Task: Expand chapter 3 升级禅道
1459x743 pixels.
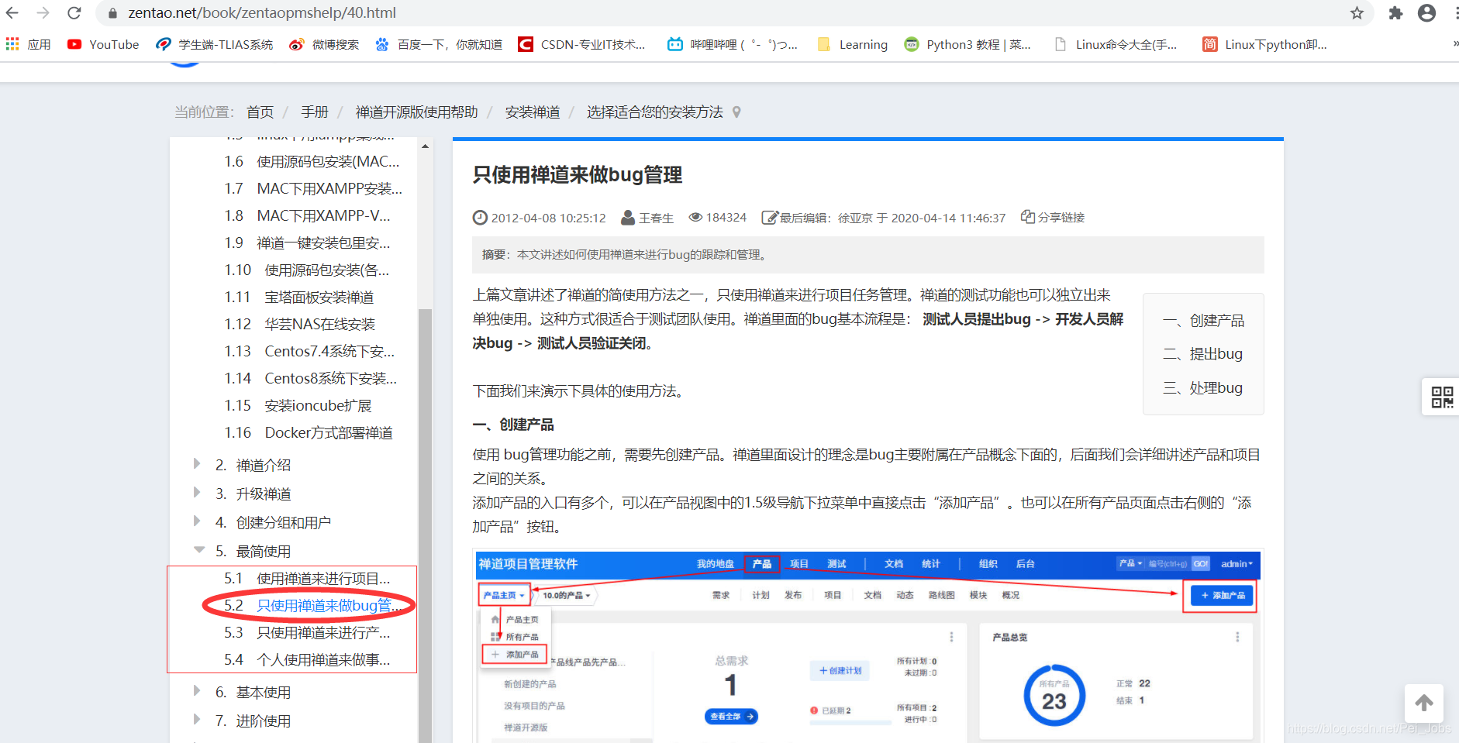Action: click(197, 493)
